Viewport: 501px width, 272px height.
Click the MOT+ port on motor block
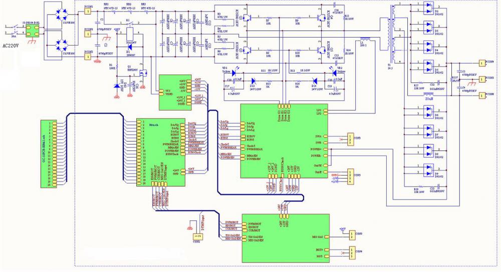coord(327,250)
